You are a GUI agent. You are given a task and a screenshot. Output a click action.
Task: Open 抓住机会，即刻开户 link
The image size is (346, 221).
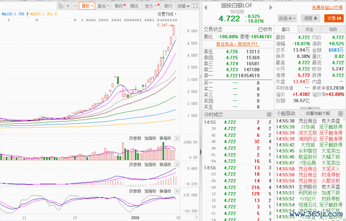[x=238, y=44]
